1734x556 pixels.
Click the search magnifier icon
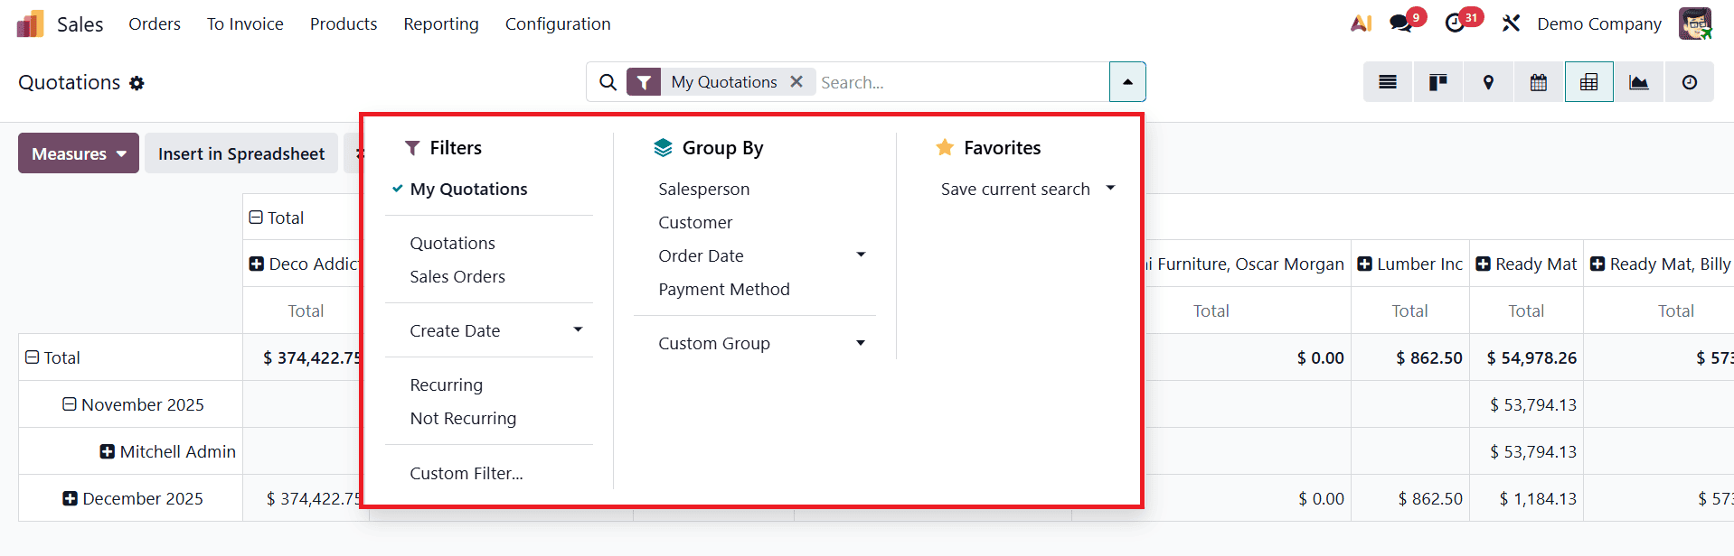point(608,82)
